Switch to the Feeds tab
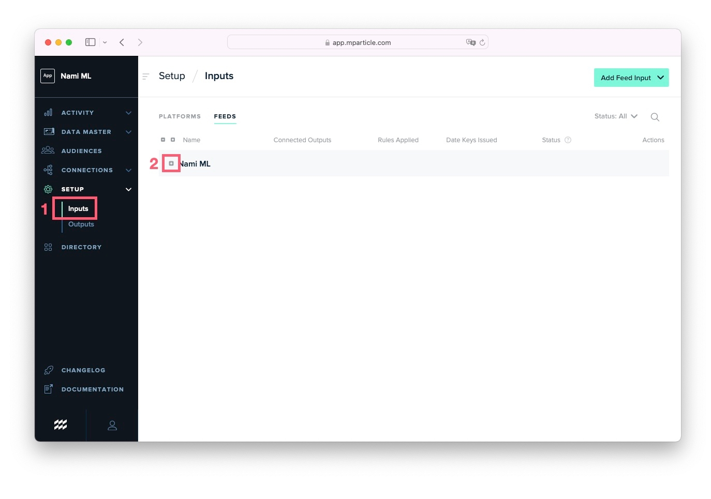This screenshot has width=711, height=499. pos(225,116)
